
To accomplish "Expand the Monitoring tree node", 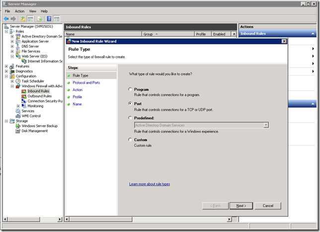I will 18,106.
